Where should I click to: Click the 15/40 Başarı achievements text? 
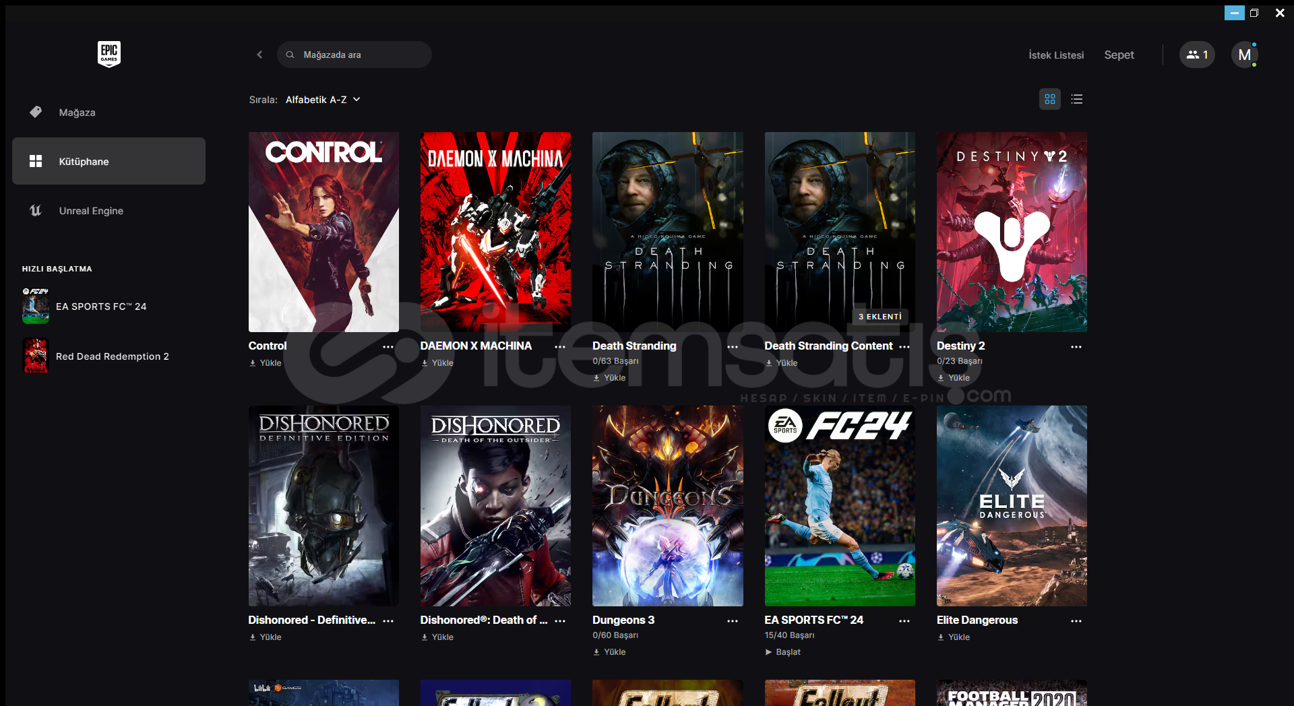(x=789, y=635)
